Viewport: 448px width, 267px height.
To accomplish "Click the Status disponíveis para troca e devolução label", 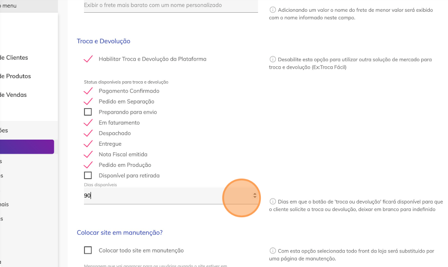I will 126,82.
